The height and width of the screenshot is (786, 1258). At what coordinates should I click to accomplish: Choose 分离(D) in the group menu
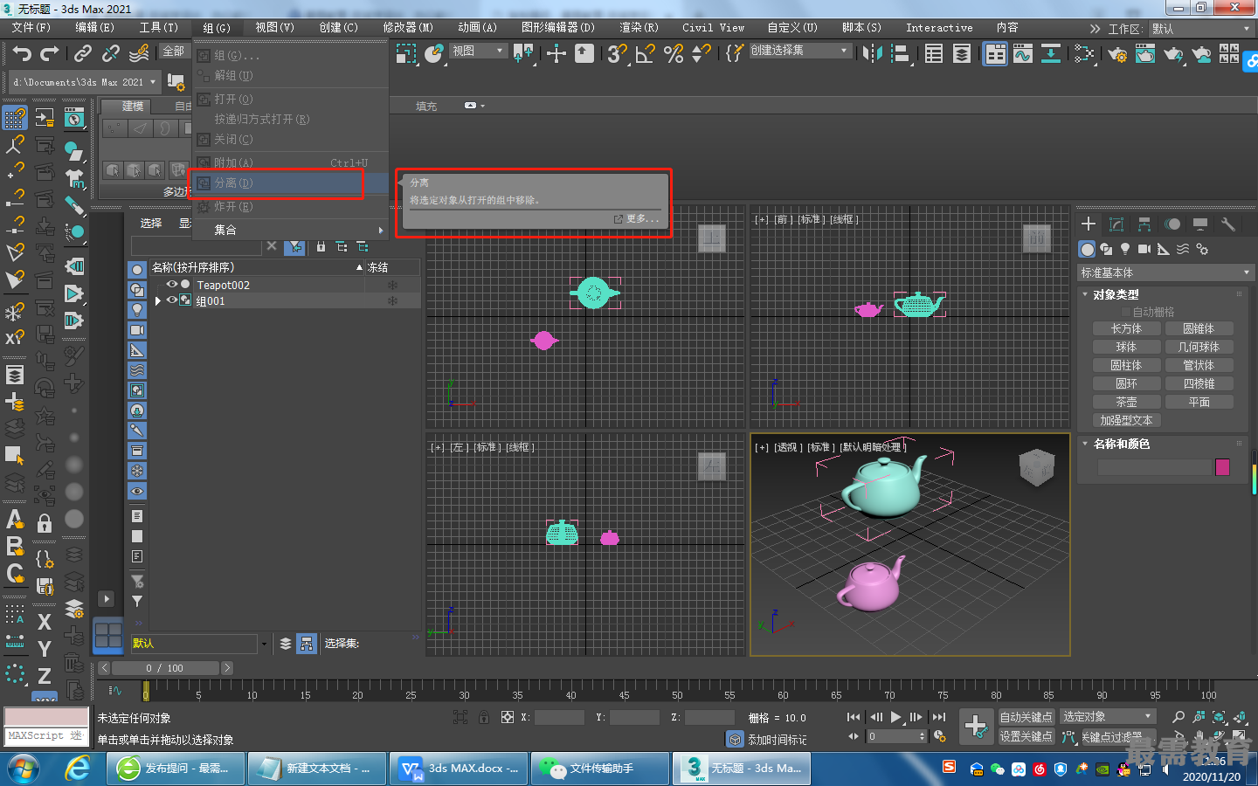[290, 183]
